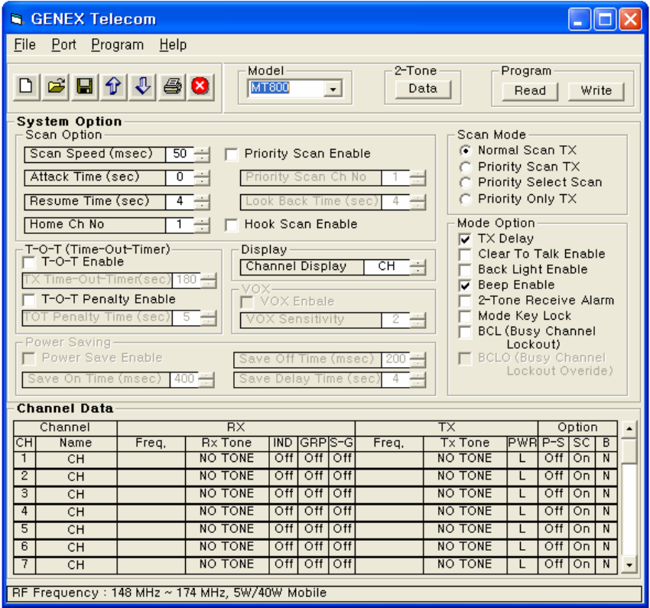Enable Priority Scan Enable checkbox
This screenshot has height=608, width=650.
click(x=231, y=154)
